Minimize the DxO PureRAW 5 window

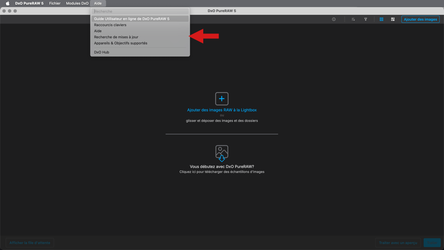click(x=10, y=11)
